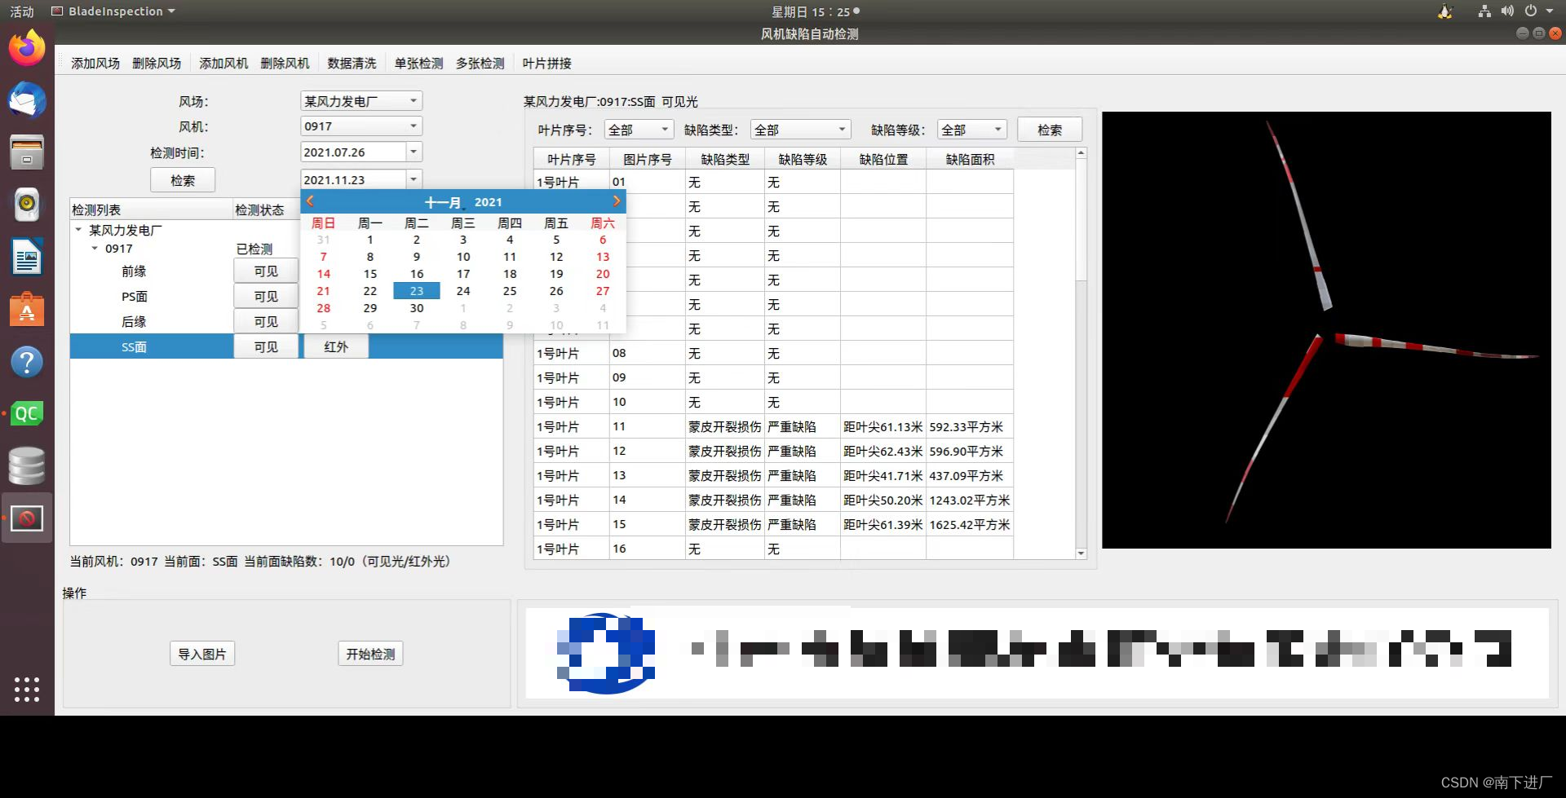Click left panel 检索 button
The image size is (1566, 798).
pyautogui.click(x=183, y=180)
